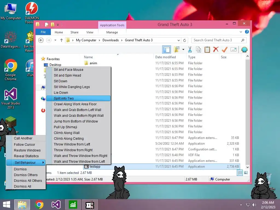Open Visual Studio from the taskbar
This screenshot has height=210, width=280.
[56, 205]
